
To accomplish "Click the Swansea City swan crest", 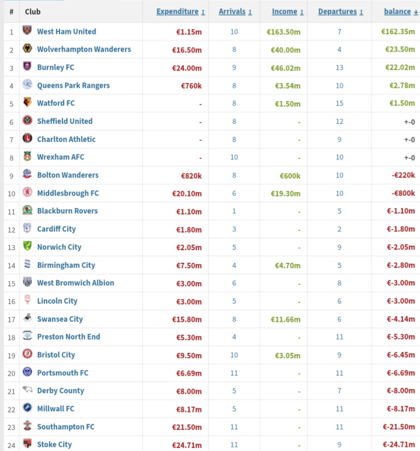I will pyautogui.click(x=27, y=318).
